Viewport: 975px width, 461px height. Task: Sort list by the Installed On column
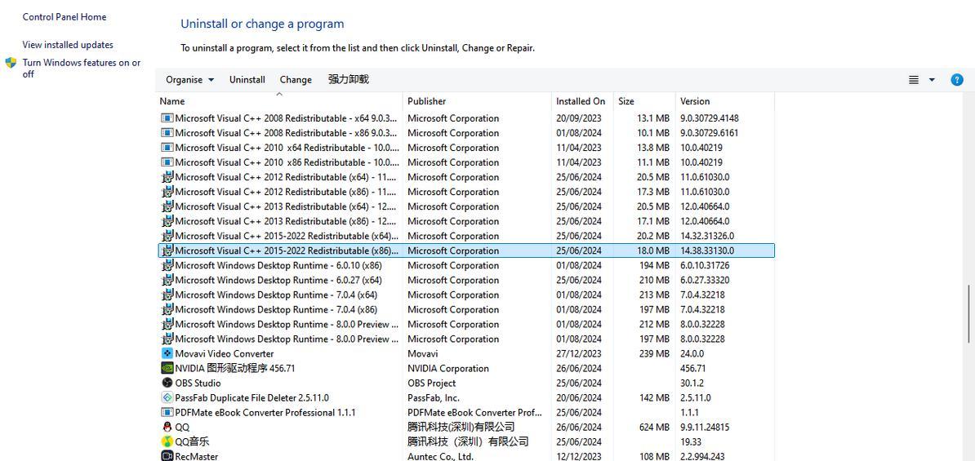pyautogui.click(x=581, y=101)
